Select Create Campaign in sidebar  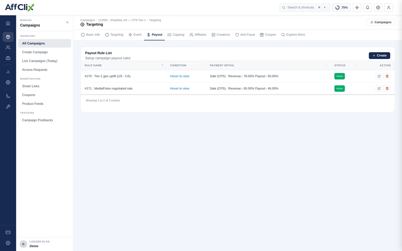[x=35, y=52]
